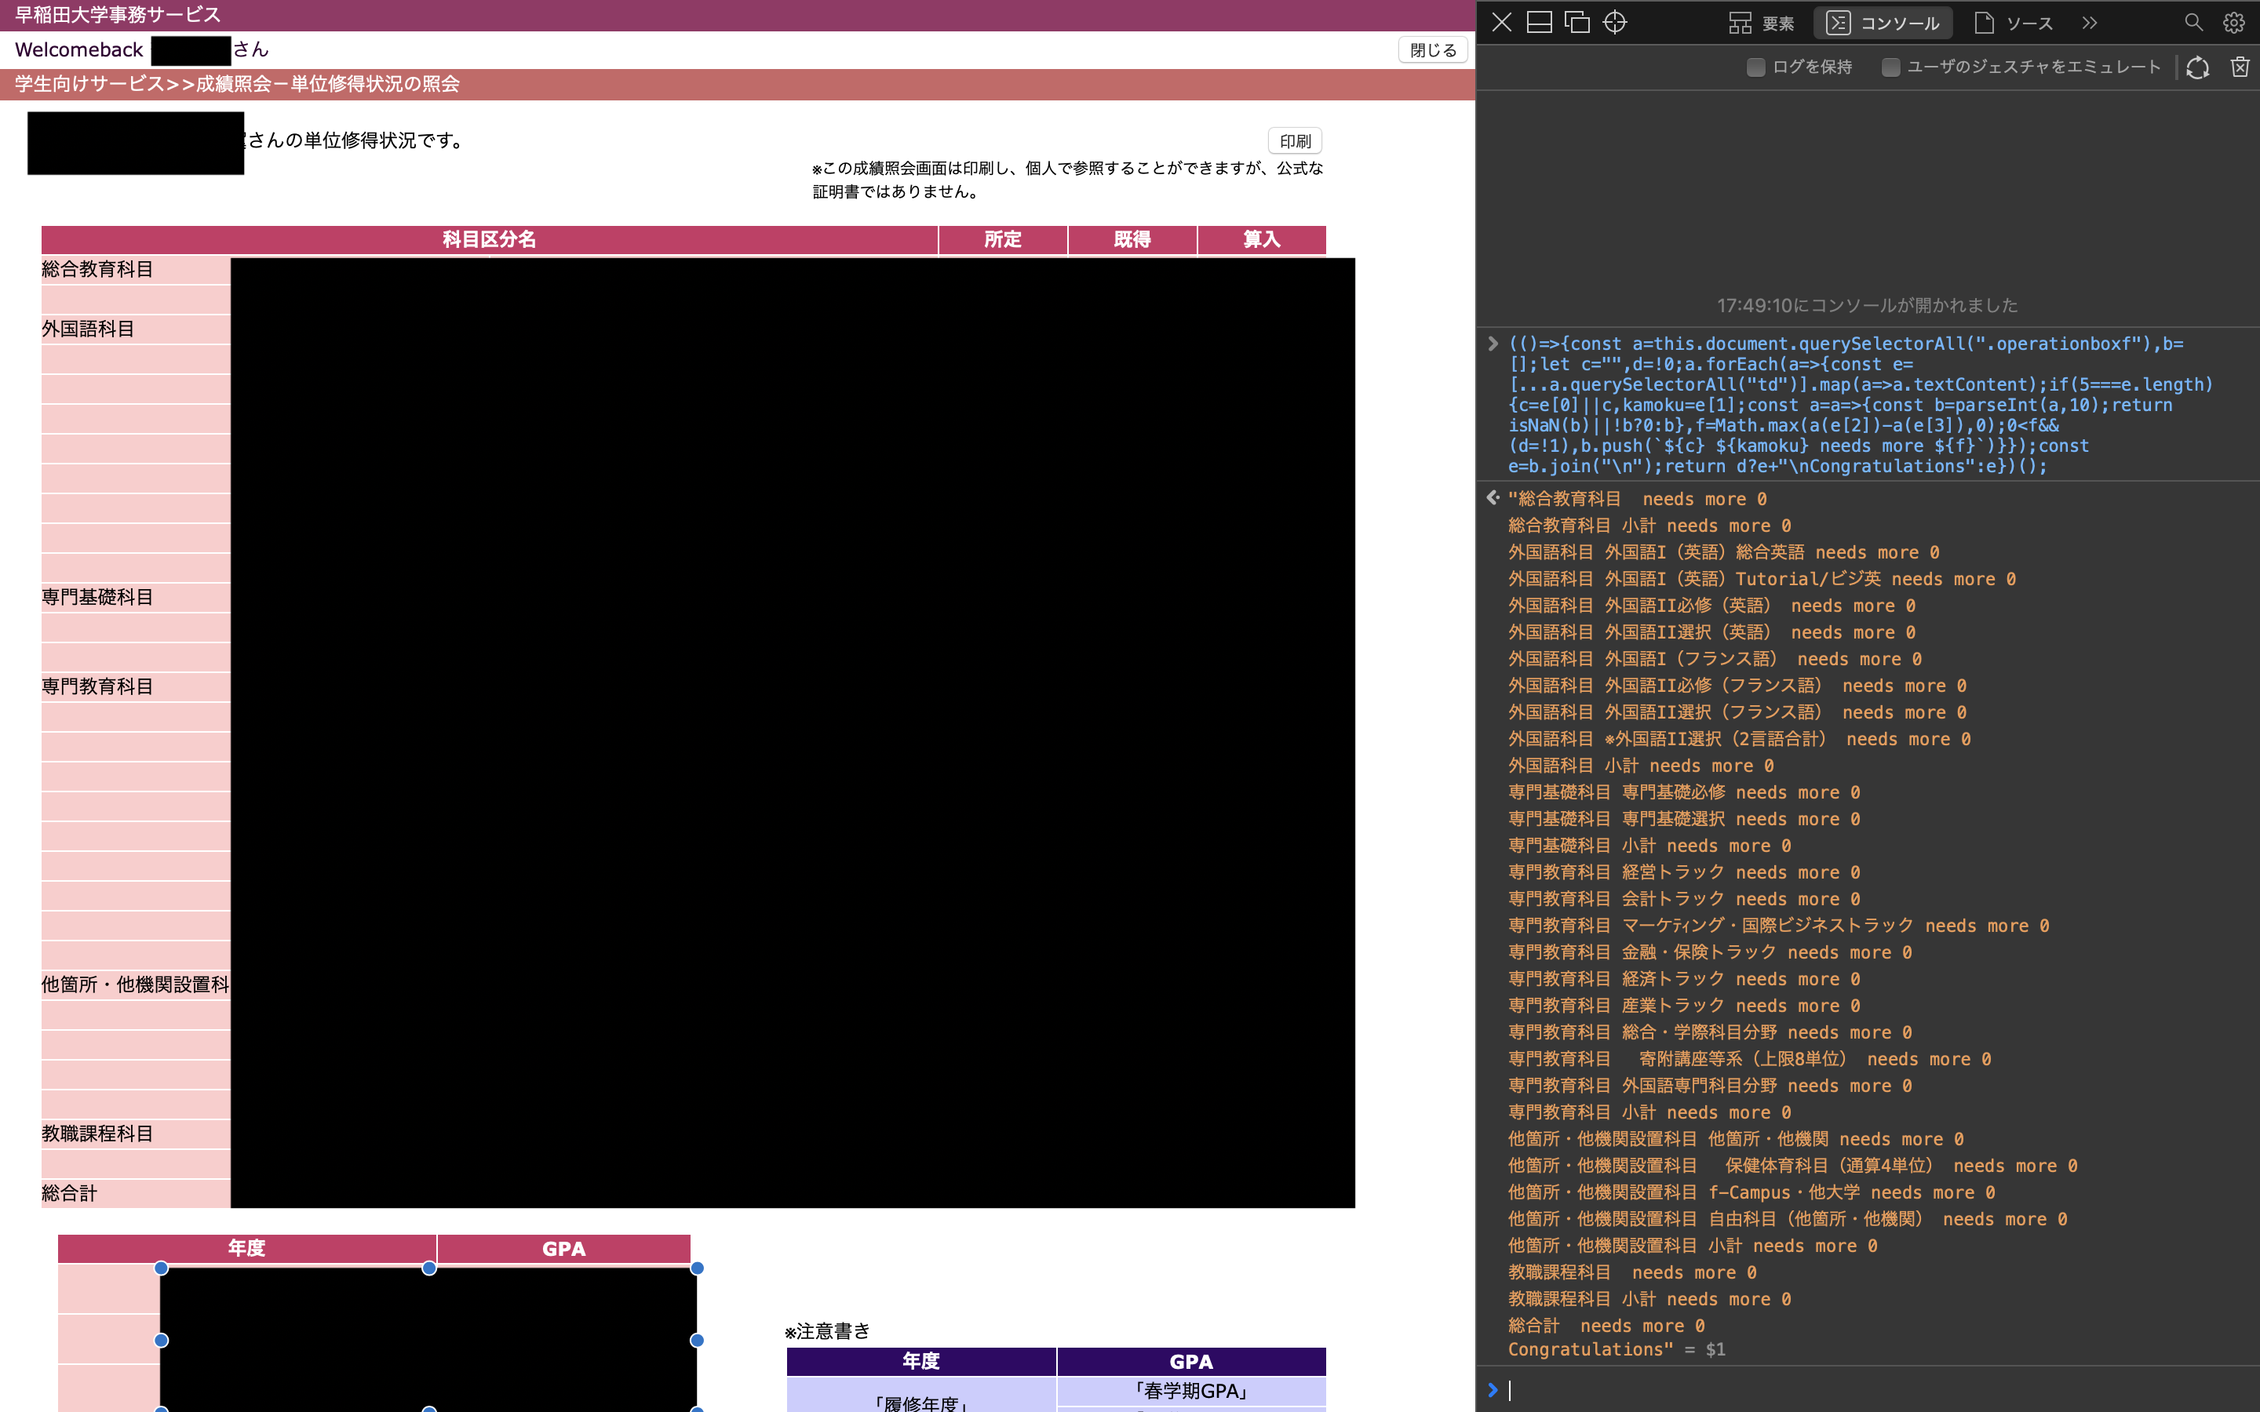The height and width of the screenshot is (1412, 2260).
Task: Enable the ログを保持 checkbox
Action: click(x=1755, y=67)
